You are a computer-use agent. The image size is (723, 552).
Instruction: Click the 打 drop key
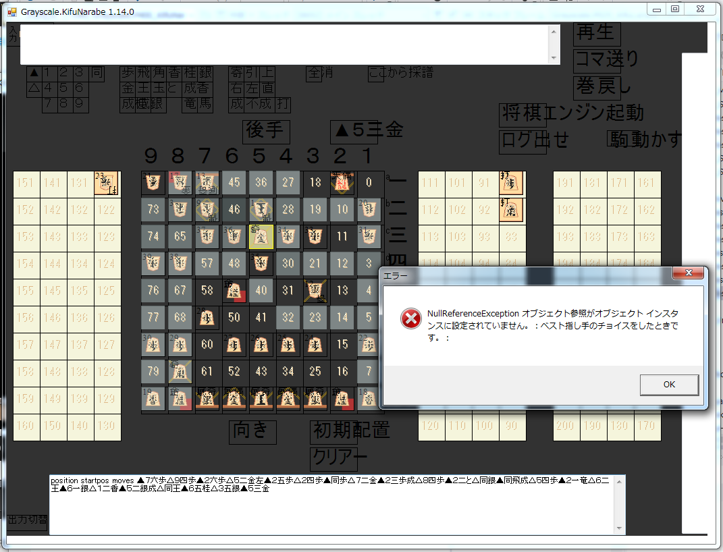(x=283, y=105)
